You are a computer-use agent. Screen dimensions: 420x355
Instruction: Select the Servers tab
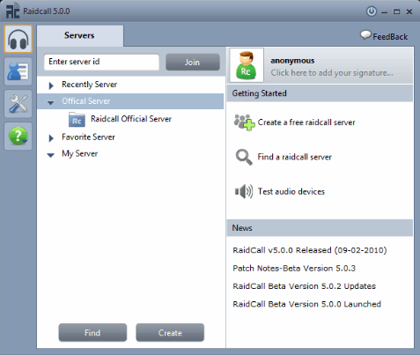pos(80,35)
